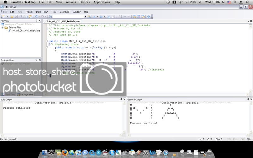Select the Mir_Ali_Ch1_HW_Initials.java editor tab
Viewport: 253px width, 158px height.
[x=64, y=21]
